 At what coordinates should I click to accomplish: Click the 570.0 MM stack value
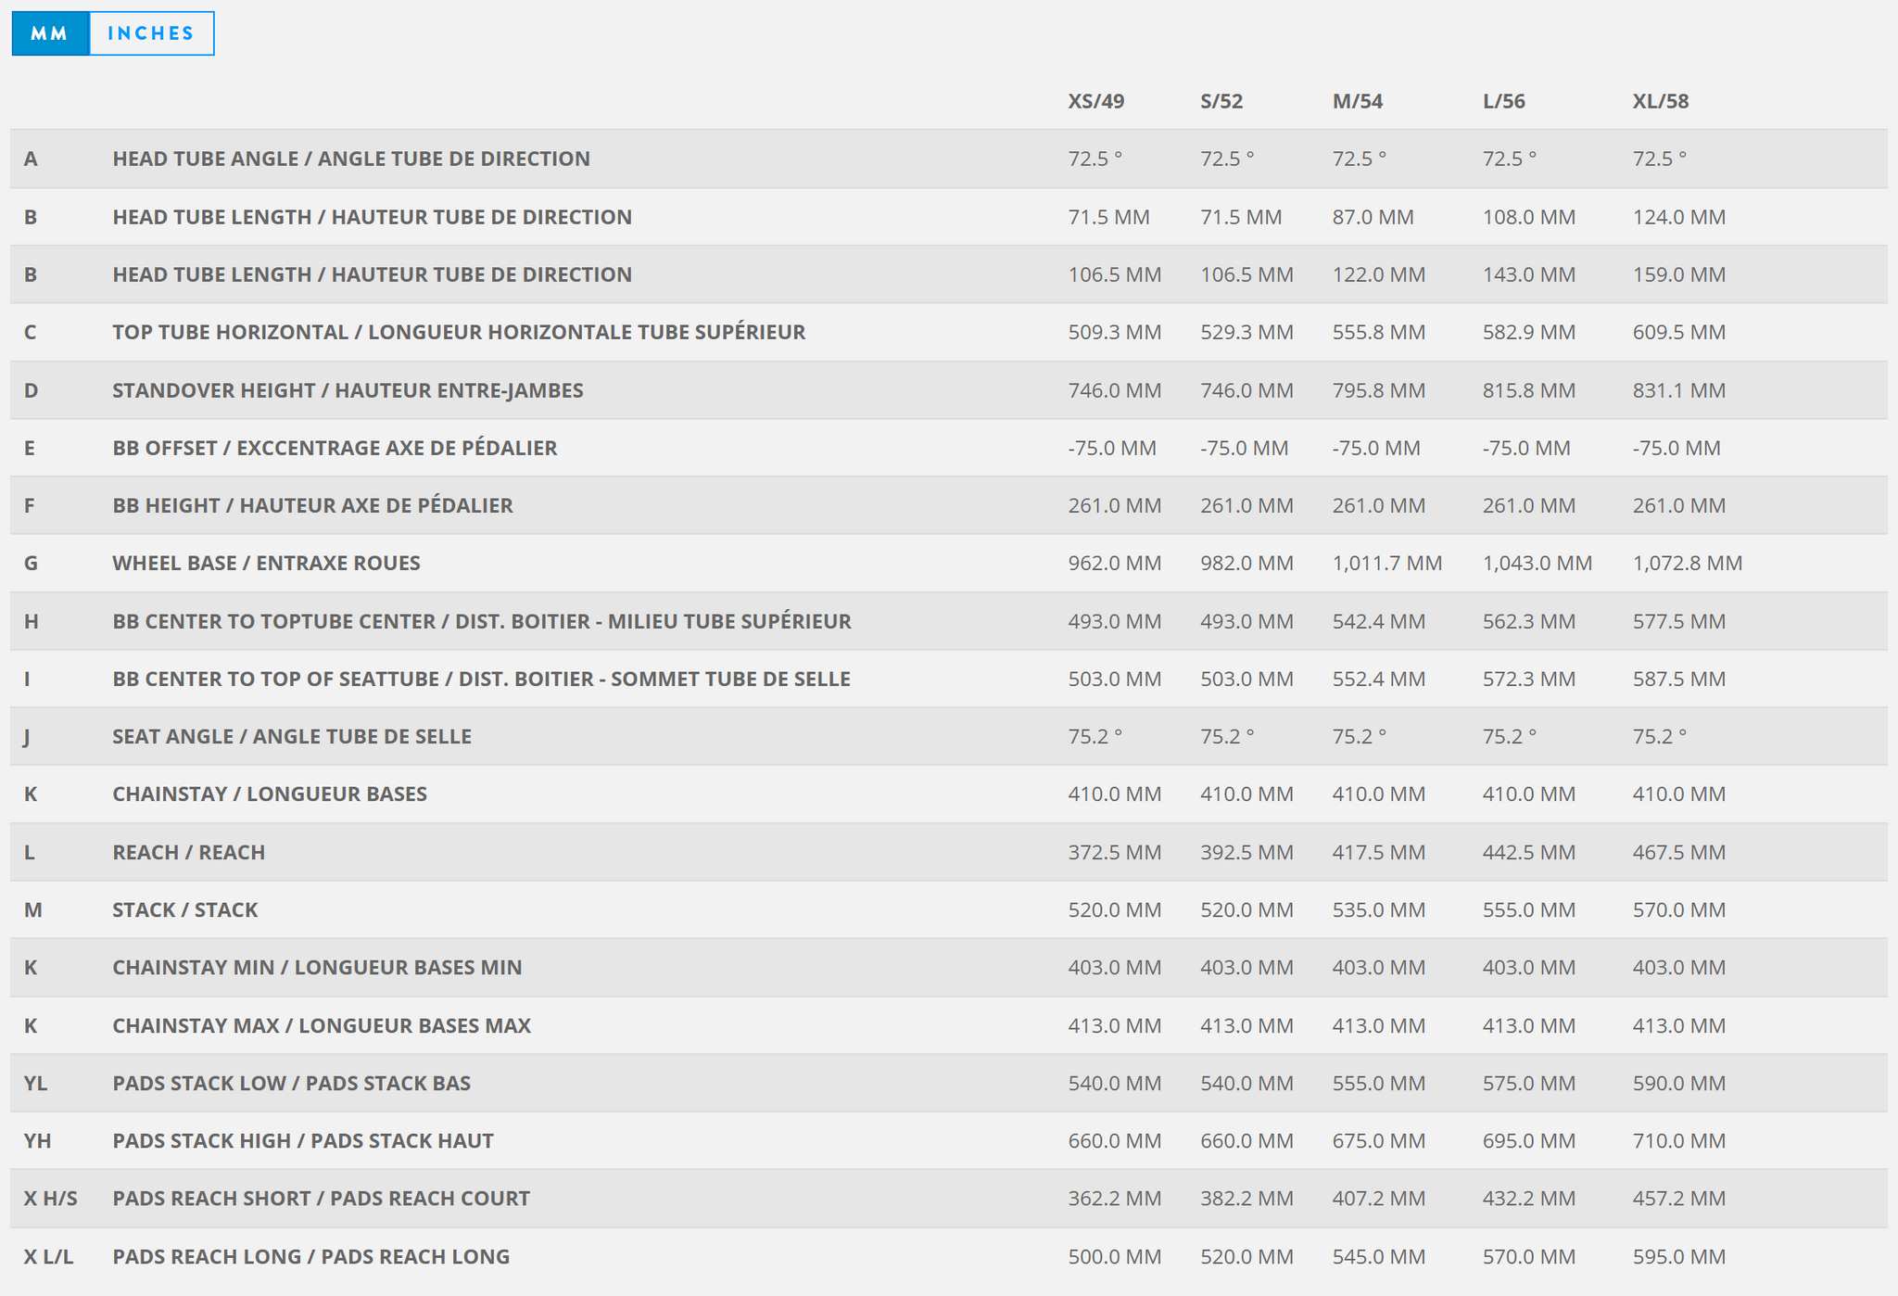point(1679,909)
